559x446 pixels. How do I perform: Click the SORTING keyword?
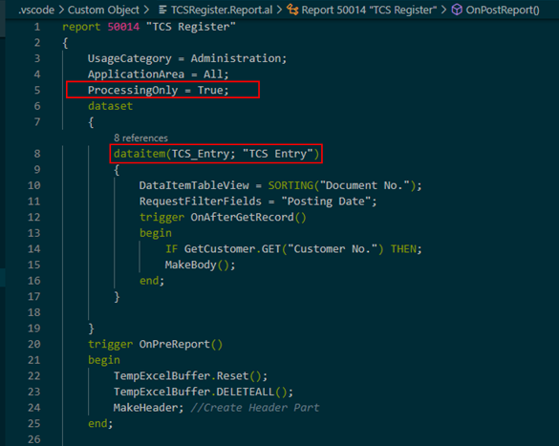point(290,185)
